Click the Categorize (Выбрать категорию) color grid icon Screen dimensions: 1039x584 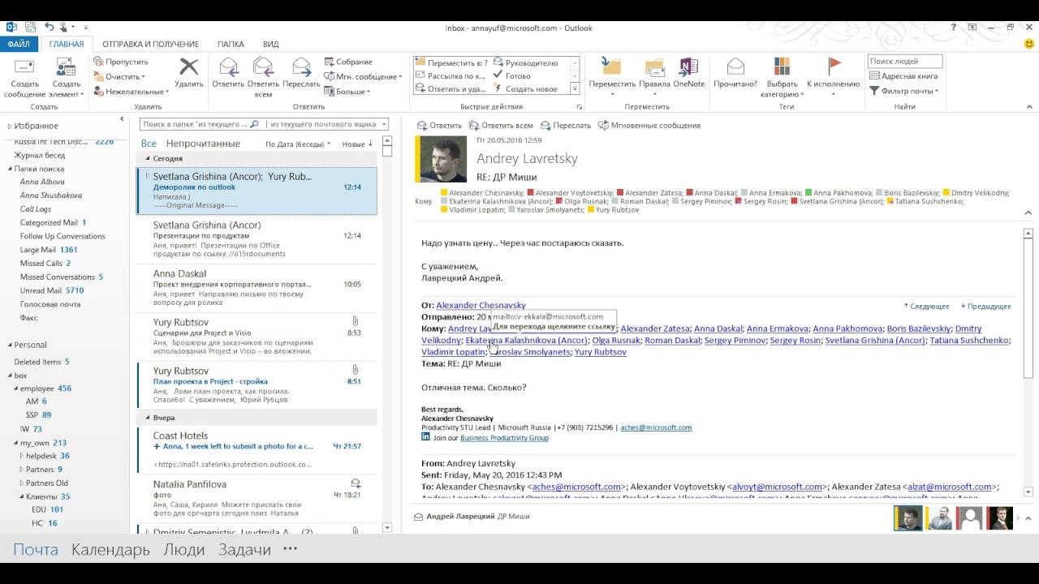click(x=782, y=67)
